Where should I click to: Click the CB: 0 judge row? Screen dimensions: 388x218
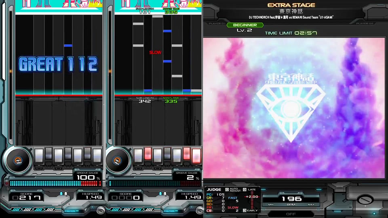[215, 211]
